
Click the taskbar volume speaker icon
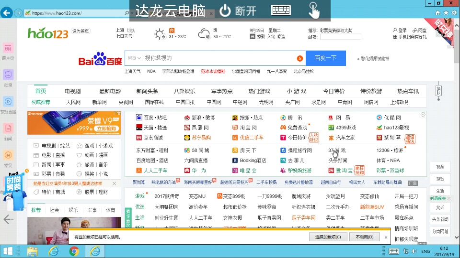coord(414,251)
